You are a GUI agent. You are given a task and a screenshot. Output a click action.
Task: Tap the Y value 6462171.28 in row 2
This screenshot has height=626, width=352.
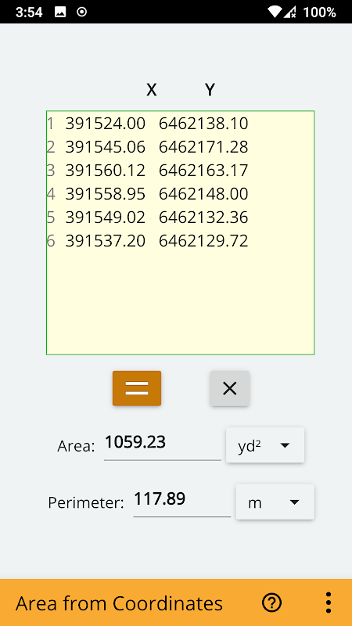203,147
